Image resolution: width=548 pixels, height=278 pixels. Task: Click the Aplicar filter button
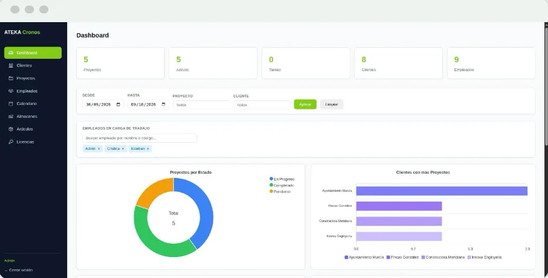pos(305,104)
